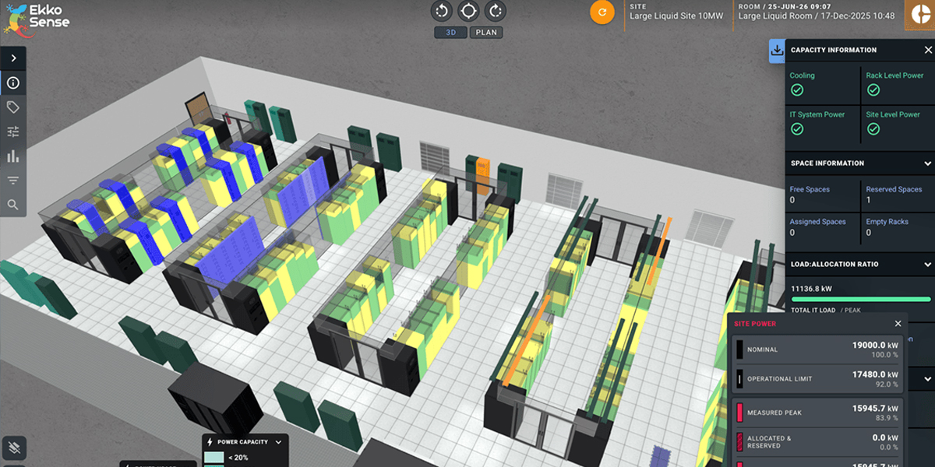Click the MEASURED PEAK row label
The height and width of the screenshot is (467, 935).
[774, 413]
